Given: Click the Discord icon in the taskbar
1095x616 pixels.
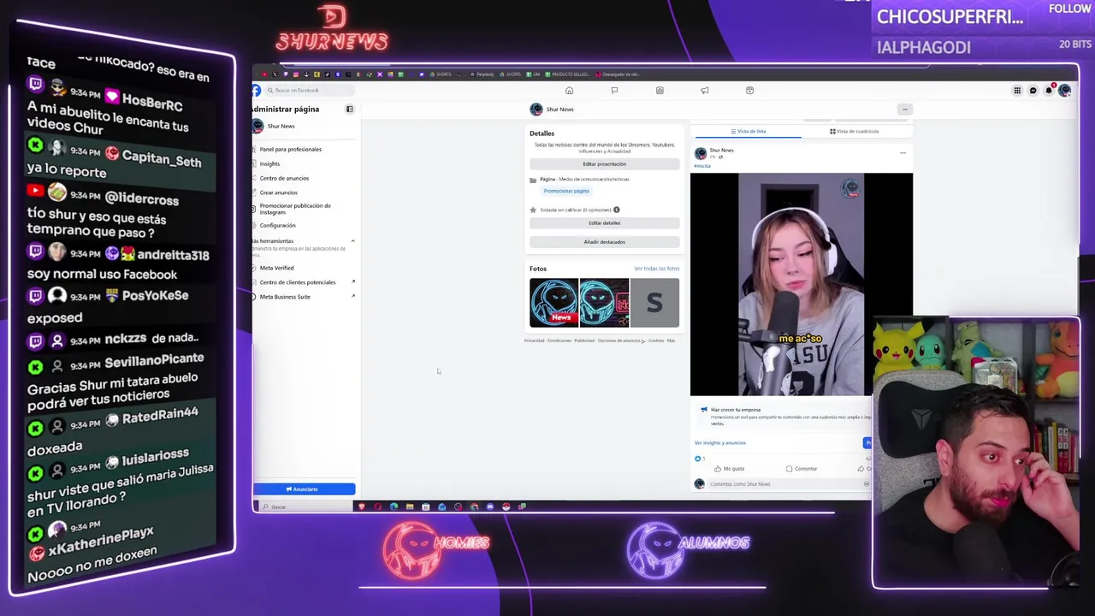Looking at the screenshot, I should (x=490, y=506).
